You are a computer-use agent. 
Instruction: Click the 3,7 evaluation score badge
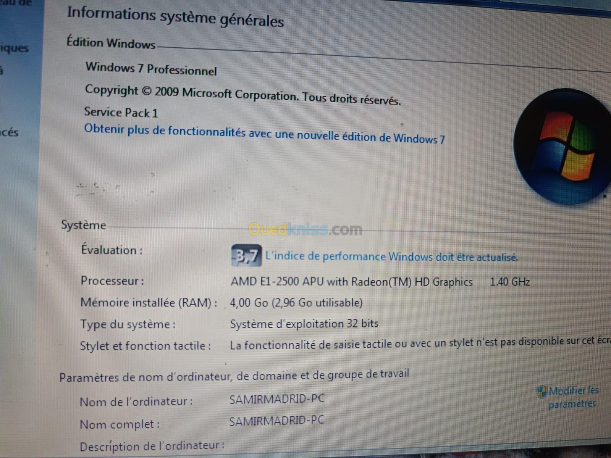[246, 255]
